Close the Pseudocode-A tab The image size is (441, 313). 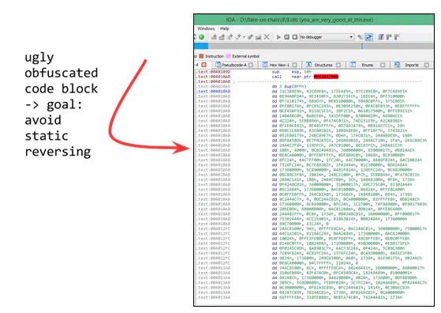251,65
